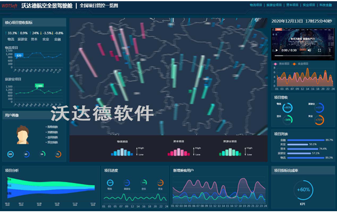Click the 36 ring gauge under user avatar
The width and height of the screenshot is (337, 213).
[x=42, y=154]
